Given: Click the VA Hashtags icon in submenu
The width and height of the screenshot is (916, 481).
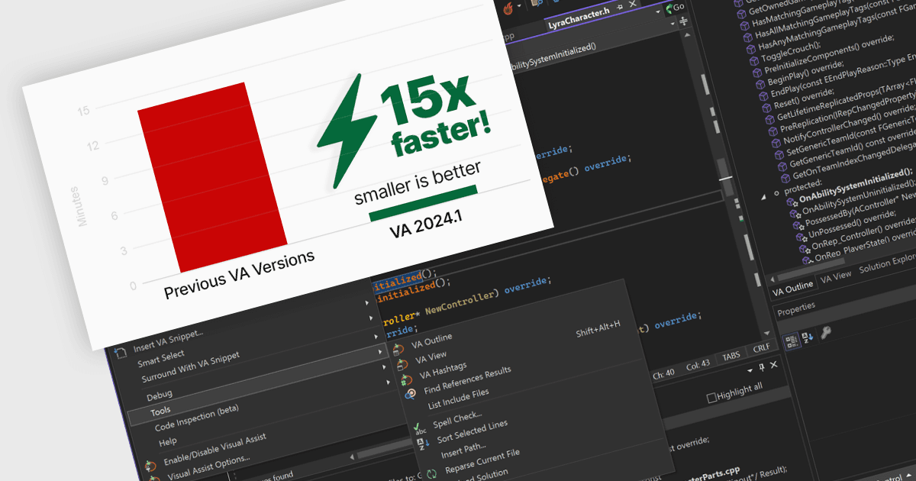Looking at the screenshot, I should click(406, 379).
